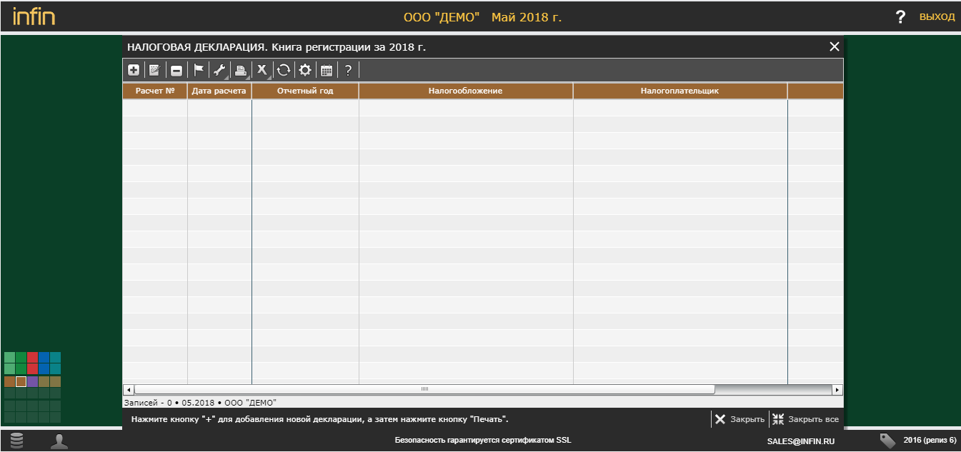
Task: Click the 'ВЫХОД' logout link
Action: 937,17
